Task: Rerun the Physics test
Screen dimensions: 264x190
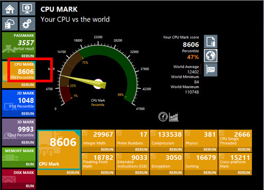Action: click(x=210, y=149)
